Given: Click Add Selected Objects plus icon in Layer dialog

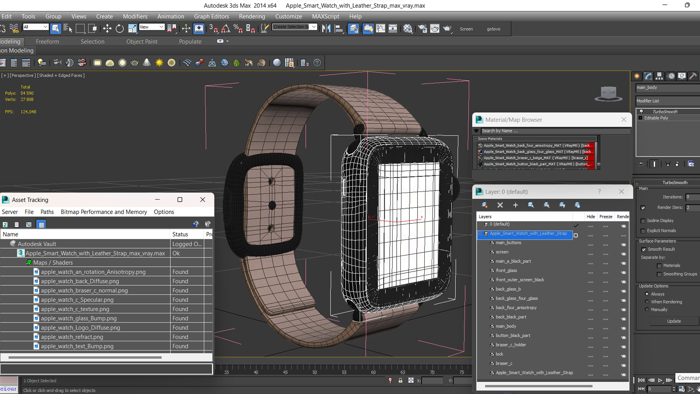Looking at the screenshot, I should [x=516, y=205].
